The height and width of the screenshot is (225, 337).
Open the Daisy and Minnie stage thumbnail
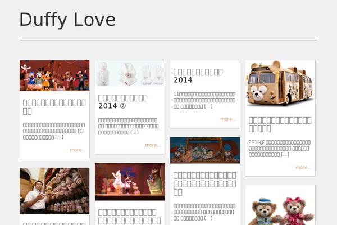coord(130,182)
